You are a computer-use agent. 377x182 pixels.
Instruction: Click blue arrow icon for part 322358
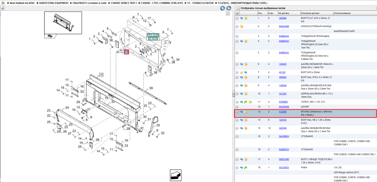(241, 128)
